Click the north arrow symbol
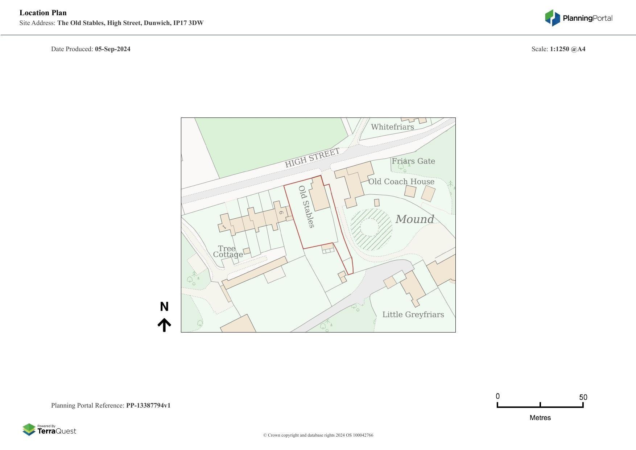The width and height of the screenshot is (636, 450). click(x=164, y=325)
